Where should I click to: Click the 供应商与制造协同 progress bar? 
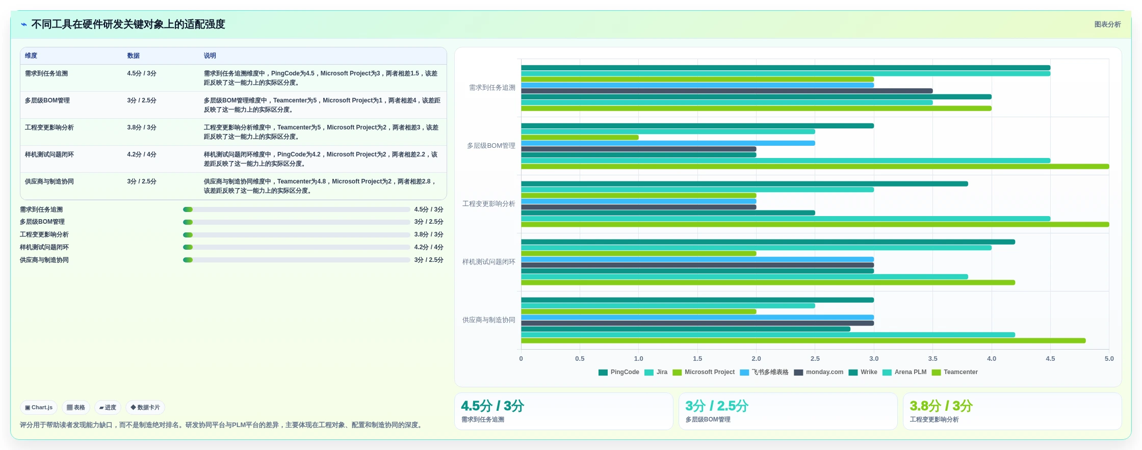(x=297, y=260)
